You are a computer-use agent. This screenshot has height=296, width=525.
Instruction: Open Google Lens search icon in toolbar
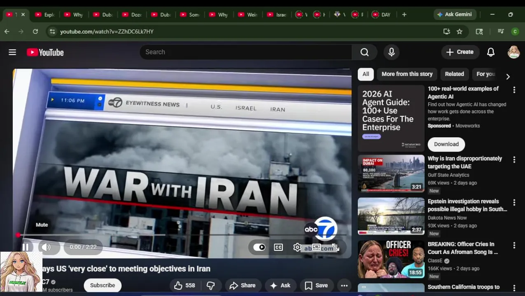(x=479, y=31)
